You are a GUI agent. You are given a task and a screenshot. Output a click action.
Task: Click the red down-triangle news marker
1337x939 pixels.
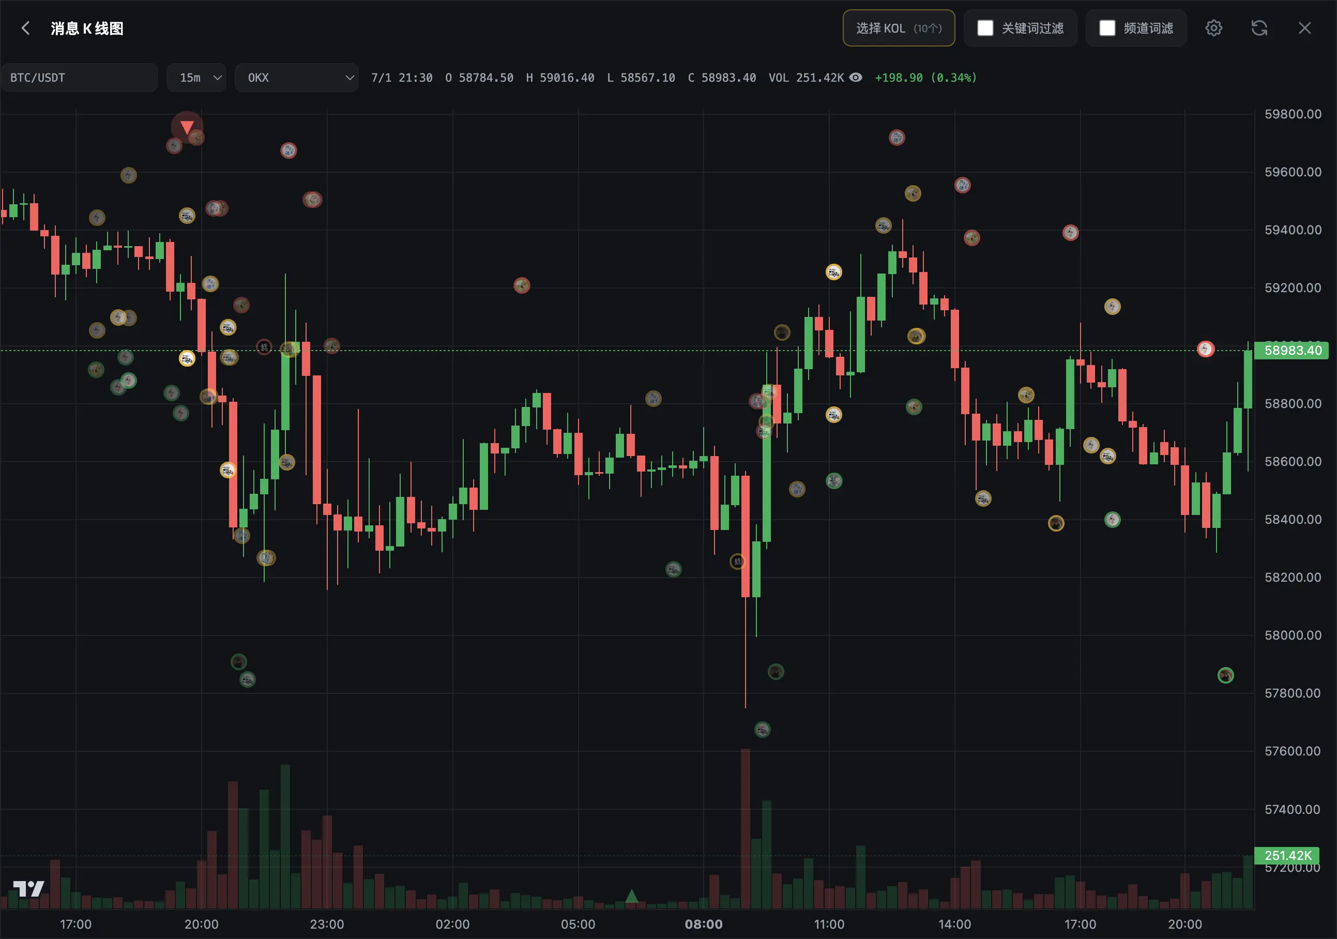(187, 127)
